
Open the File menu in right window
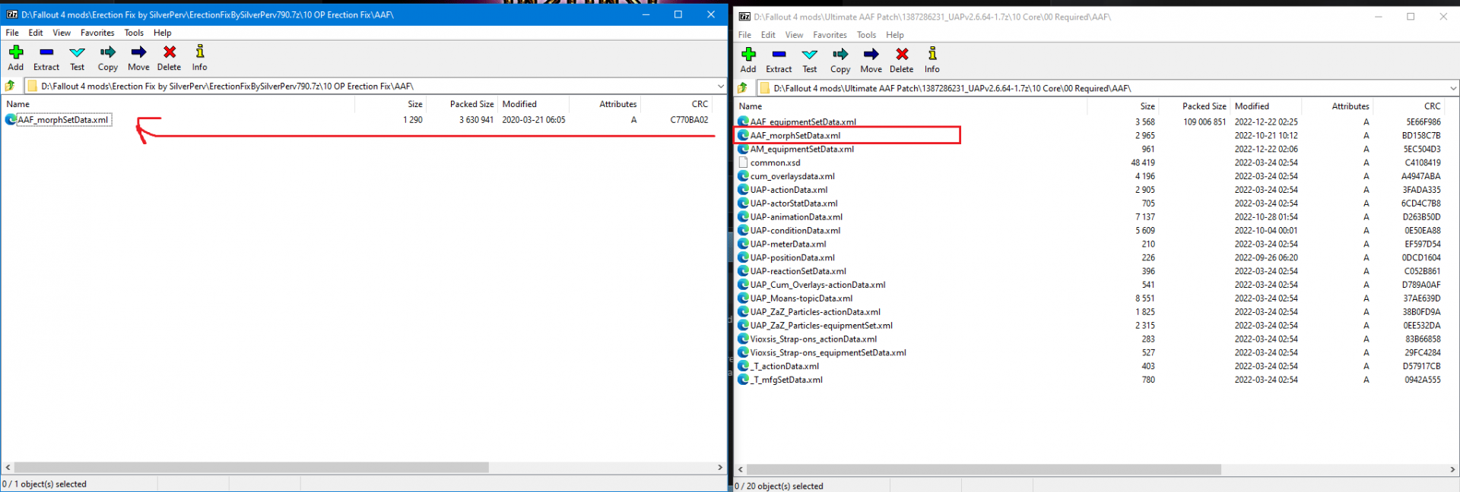(x=744, y=35)
